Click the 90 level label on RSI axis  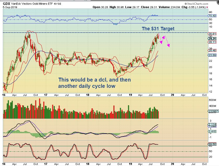pyautogui.click(x=210, y=12)
